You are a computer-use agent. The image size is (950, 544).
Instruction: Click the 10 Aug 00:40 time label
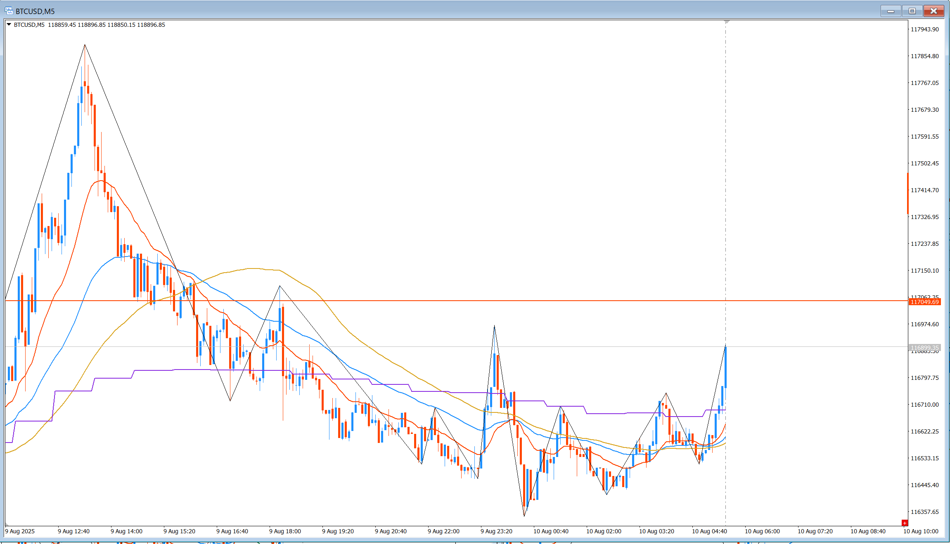tap(551, 531)
